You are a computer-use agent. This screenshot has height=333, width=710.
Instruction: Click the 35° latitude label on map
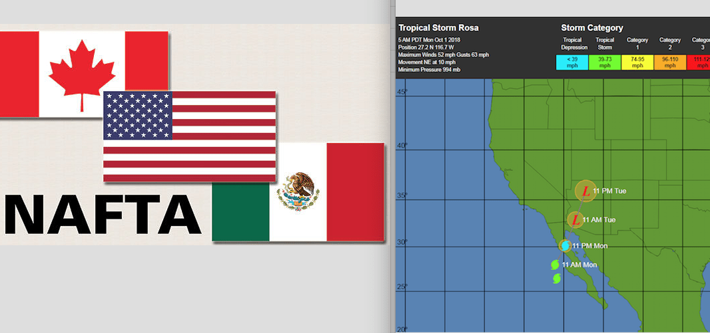point(402,195)
